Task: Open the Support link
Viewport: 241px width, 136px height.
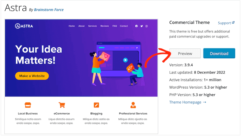Action: pos(224,23)
